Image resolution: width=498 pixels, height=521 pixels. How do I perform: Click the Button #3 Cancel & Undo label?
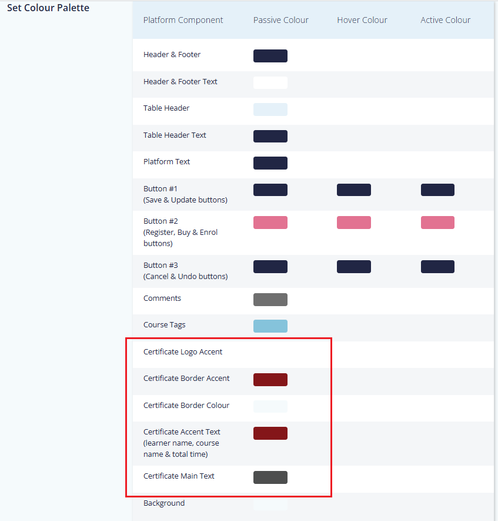[x=185, y=271]
